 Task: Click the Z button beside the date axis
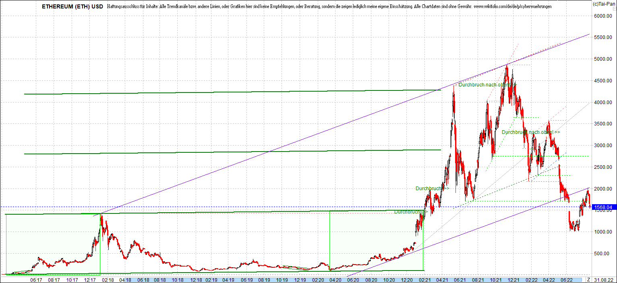click(588, 280)
